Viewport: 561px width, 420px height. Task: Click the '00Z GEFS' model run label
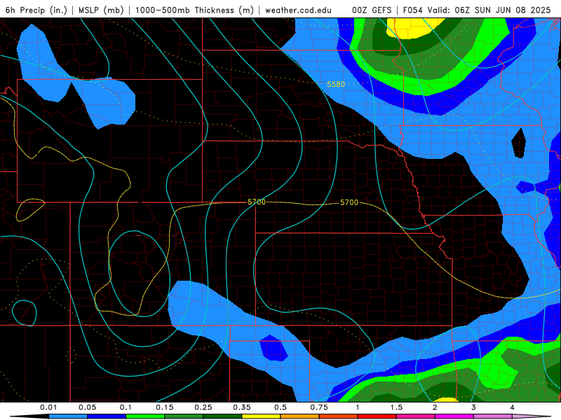click(x=372, y=10)
